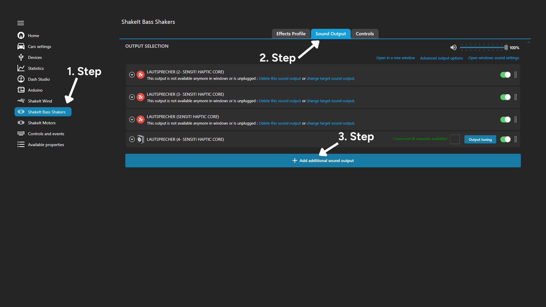
Task: Expand the 2- SENSIT! HAPTIC CORE output row
Action: tap(132, 75)
